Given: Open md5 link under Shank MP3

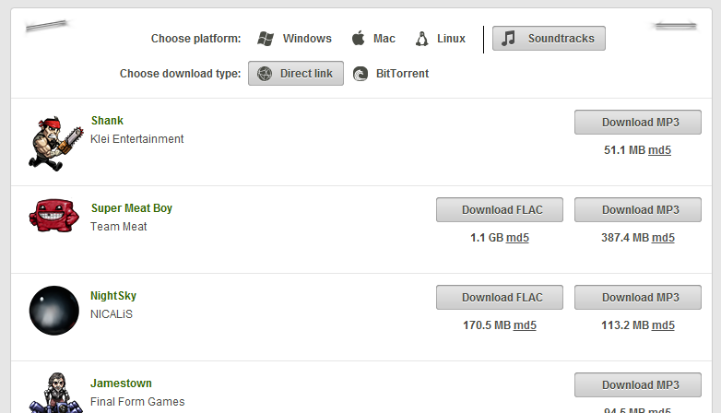Looking at the screenshot, I should pyautogui.click(x=659, y=149).
